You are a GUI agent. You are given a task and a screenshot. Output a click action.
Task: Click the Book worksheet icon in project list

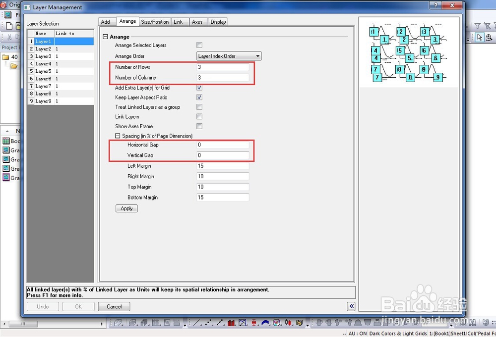pos(6,141)
